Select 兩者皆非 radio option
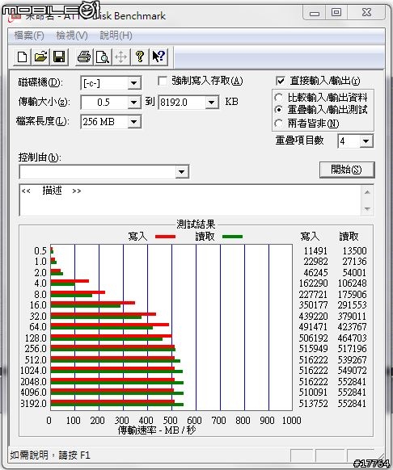 pos(279,124)
